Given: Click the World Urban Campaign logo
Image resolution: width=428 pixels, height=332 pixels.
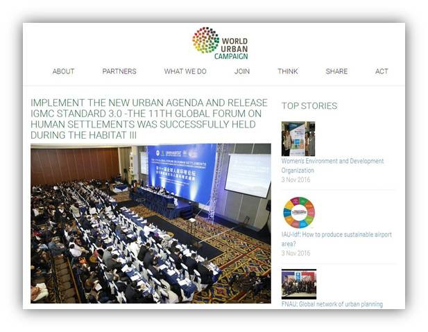Looking at the screenshot, I should tap(220, 43).
